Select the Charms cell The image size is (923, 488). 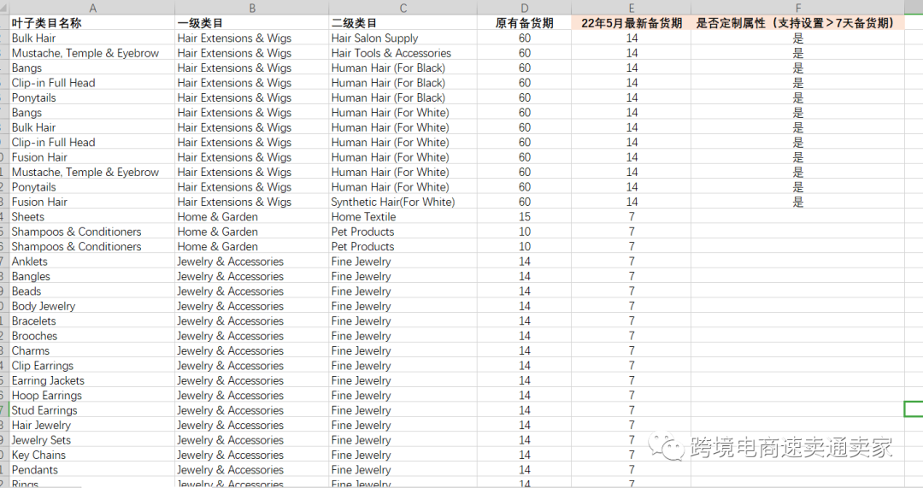pyautogui.click(x=92, y=351)
